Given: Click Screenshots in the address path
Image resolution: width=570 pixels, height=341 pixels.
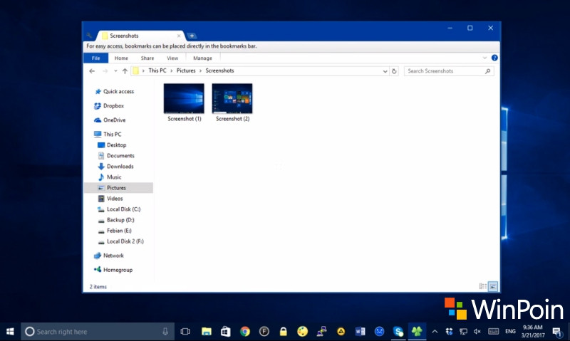Looking at the screenshot, I should pyautogui.click(x=219, y=70).
